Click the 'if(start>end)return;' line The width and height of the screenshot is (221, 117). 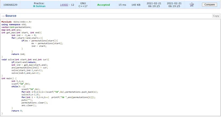(x=24, y=62)
